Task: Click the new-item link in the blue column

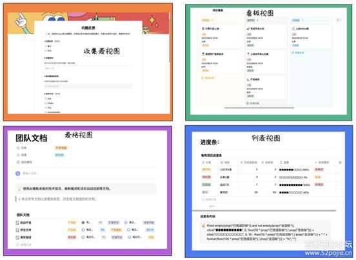Action: [298, 53]
